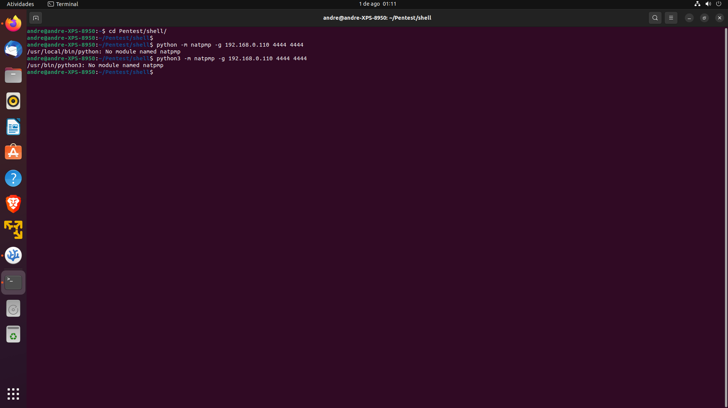Image resolution: width=728 pixels, height=408 pixels.
Task: Open the Files manager in dock
Action: [13, 75]
